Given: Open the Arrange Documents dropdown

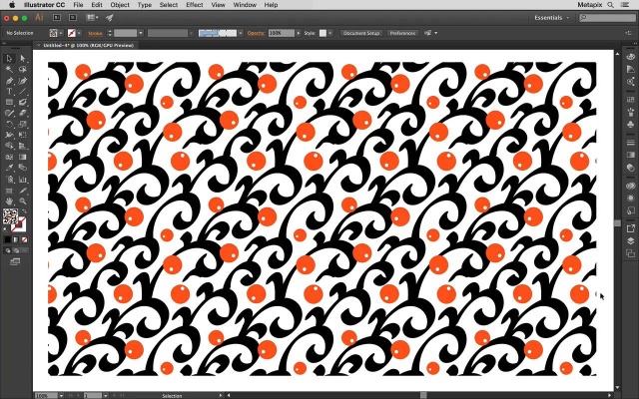Looking at the screenshot, I should coord(92,18).
